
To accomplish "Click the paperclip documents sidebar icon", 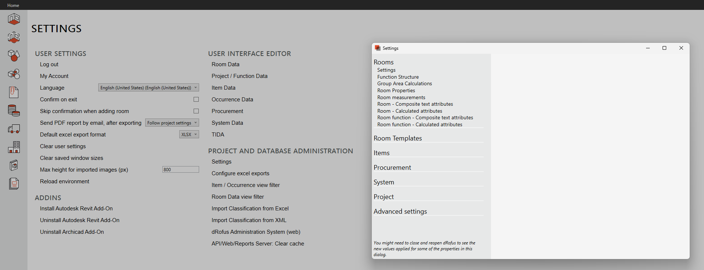I will click(x=14, y=92).
